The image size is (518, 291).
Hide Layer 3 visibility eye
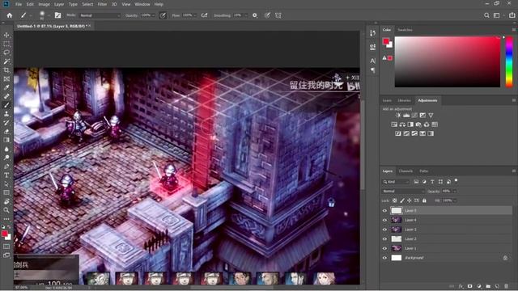(x=384, y=230)
